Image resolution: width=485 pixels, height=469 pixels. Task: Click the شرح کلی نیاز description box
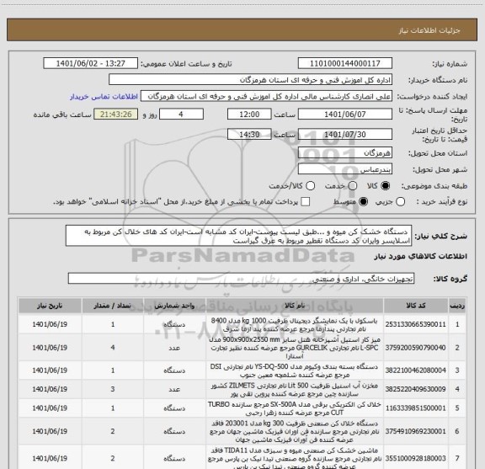[x=239, y=236]
